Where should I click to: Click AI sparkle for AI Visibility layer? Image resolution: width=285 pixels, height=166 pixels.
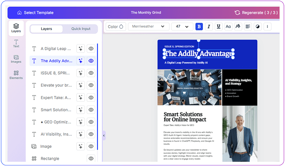[81, 134]
